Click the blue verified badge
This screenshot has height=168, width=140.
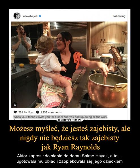40,16
